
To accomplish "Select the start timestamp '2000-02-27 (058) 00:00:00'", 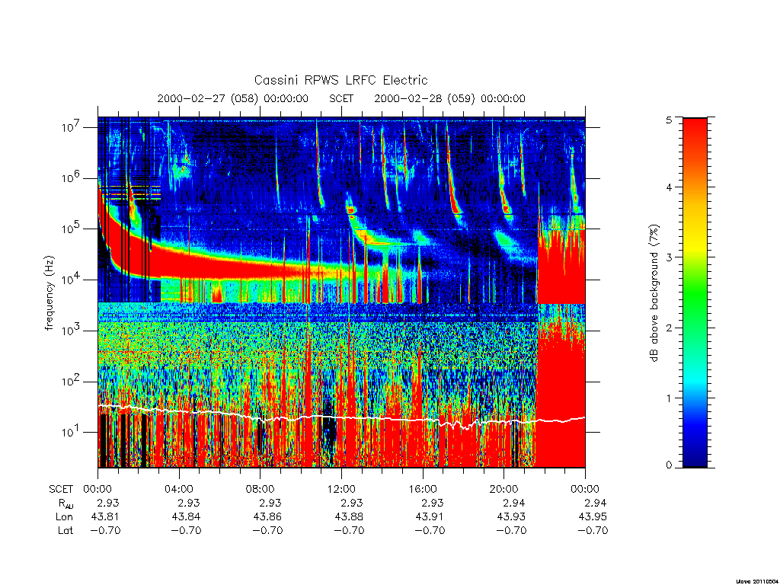I will click(x=233, y=98).
